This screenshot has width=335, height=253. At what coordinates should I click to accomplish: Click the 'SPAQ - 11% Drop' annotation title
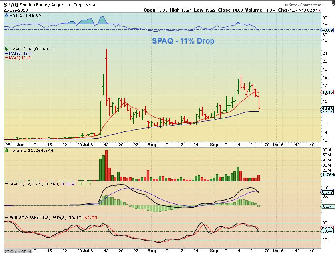click(183, 41)
